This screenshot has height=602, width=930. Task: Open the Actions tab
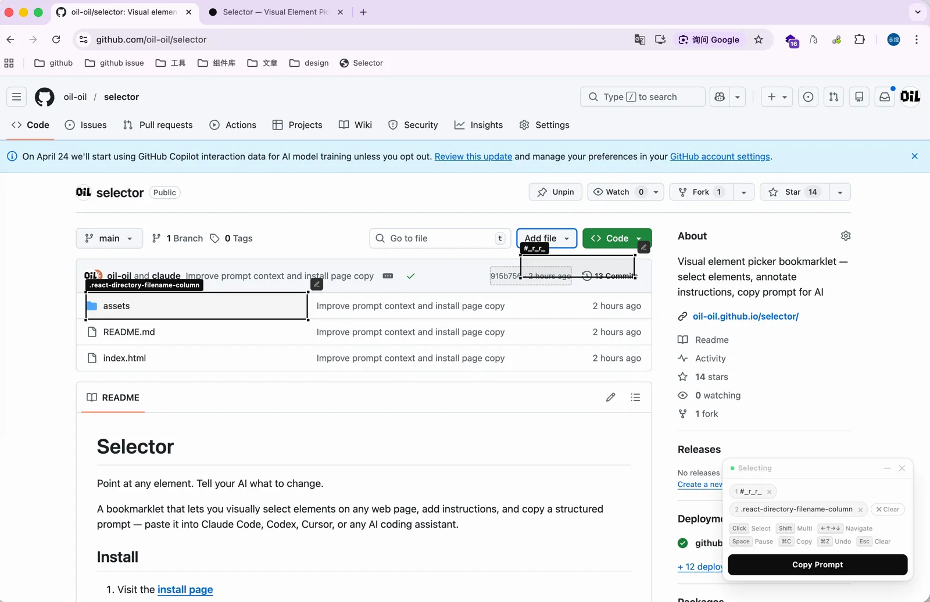click(x=233, y=125)
